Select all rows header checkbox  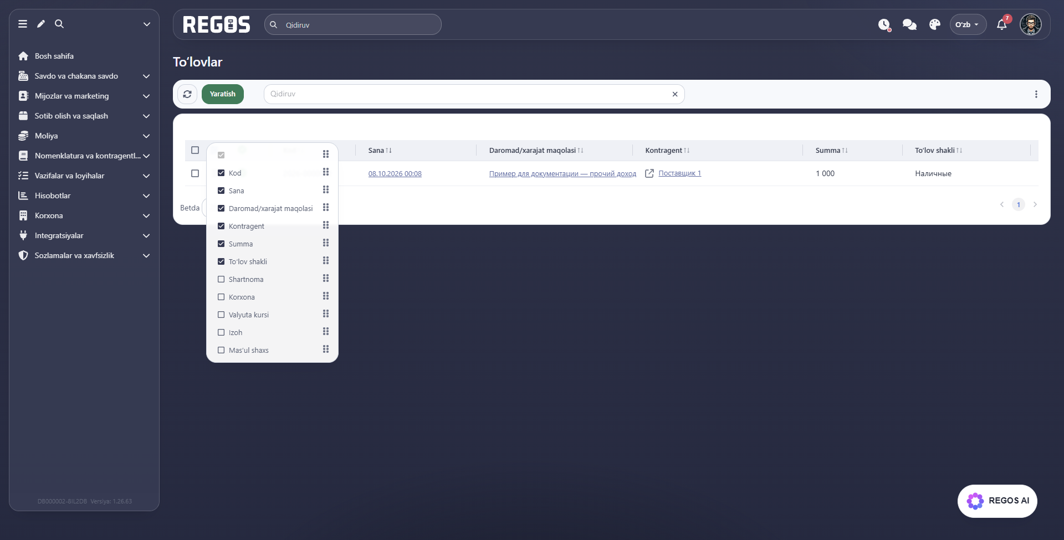(195, 150)
